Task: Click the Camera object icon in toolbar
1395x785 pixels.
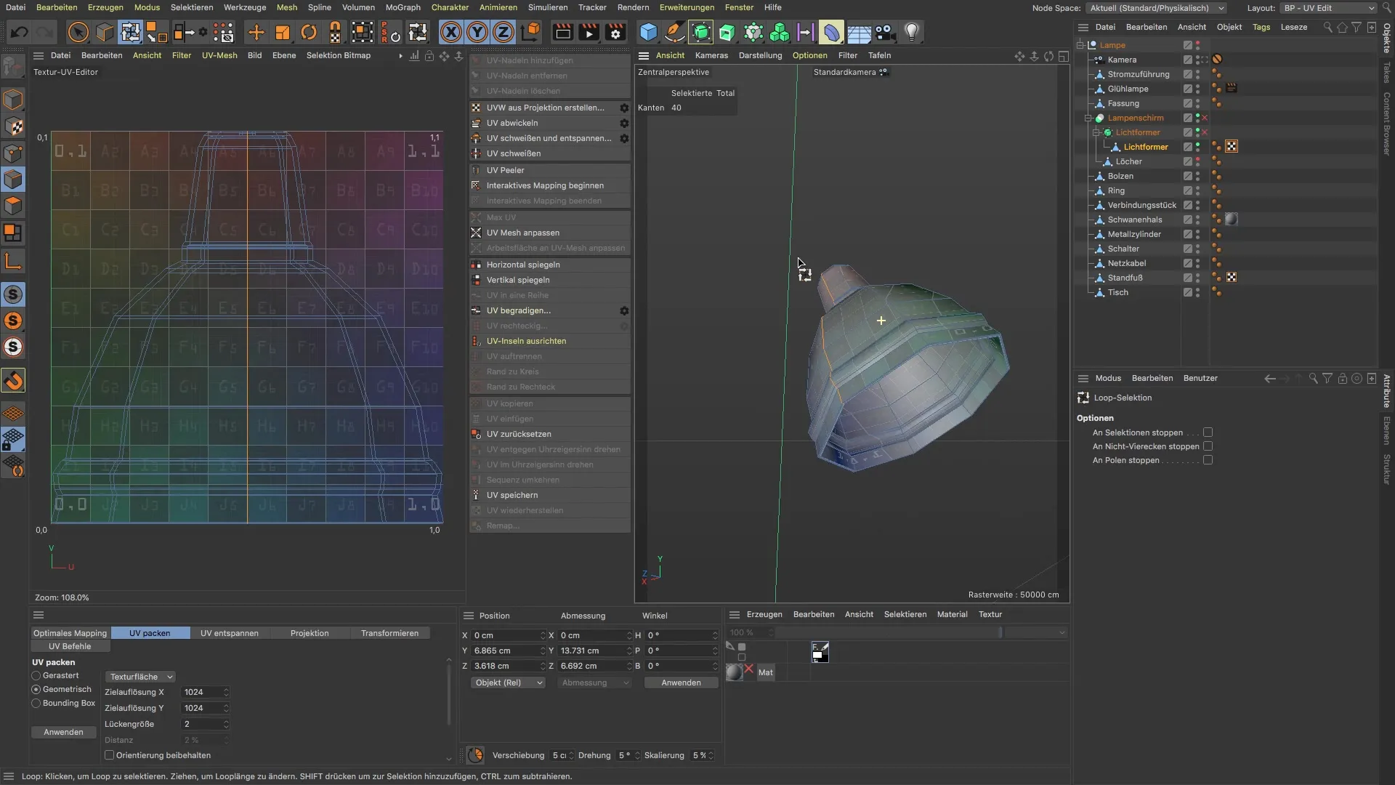Action: [x=885, y=32]
